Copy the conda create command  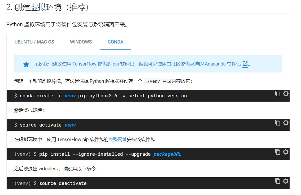[x=278, y=94]
